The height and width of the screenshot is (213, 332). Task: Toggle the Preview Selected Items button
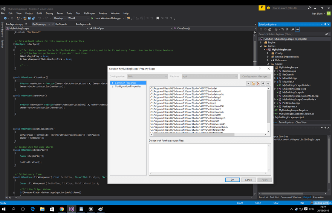298,29
